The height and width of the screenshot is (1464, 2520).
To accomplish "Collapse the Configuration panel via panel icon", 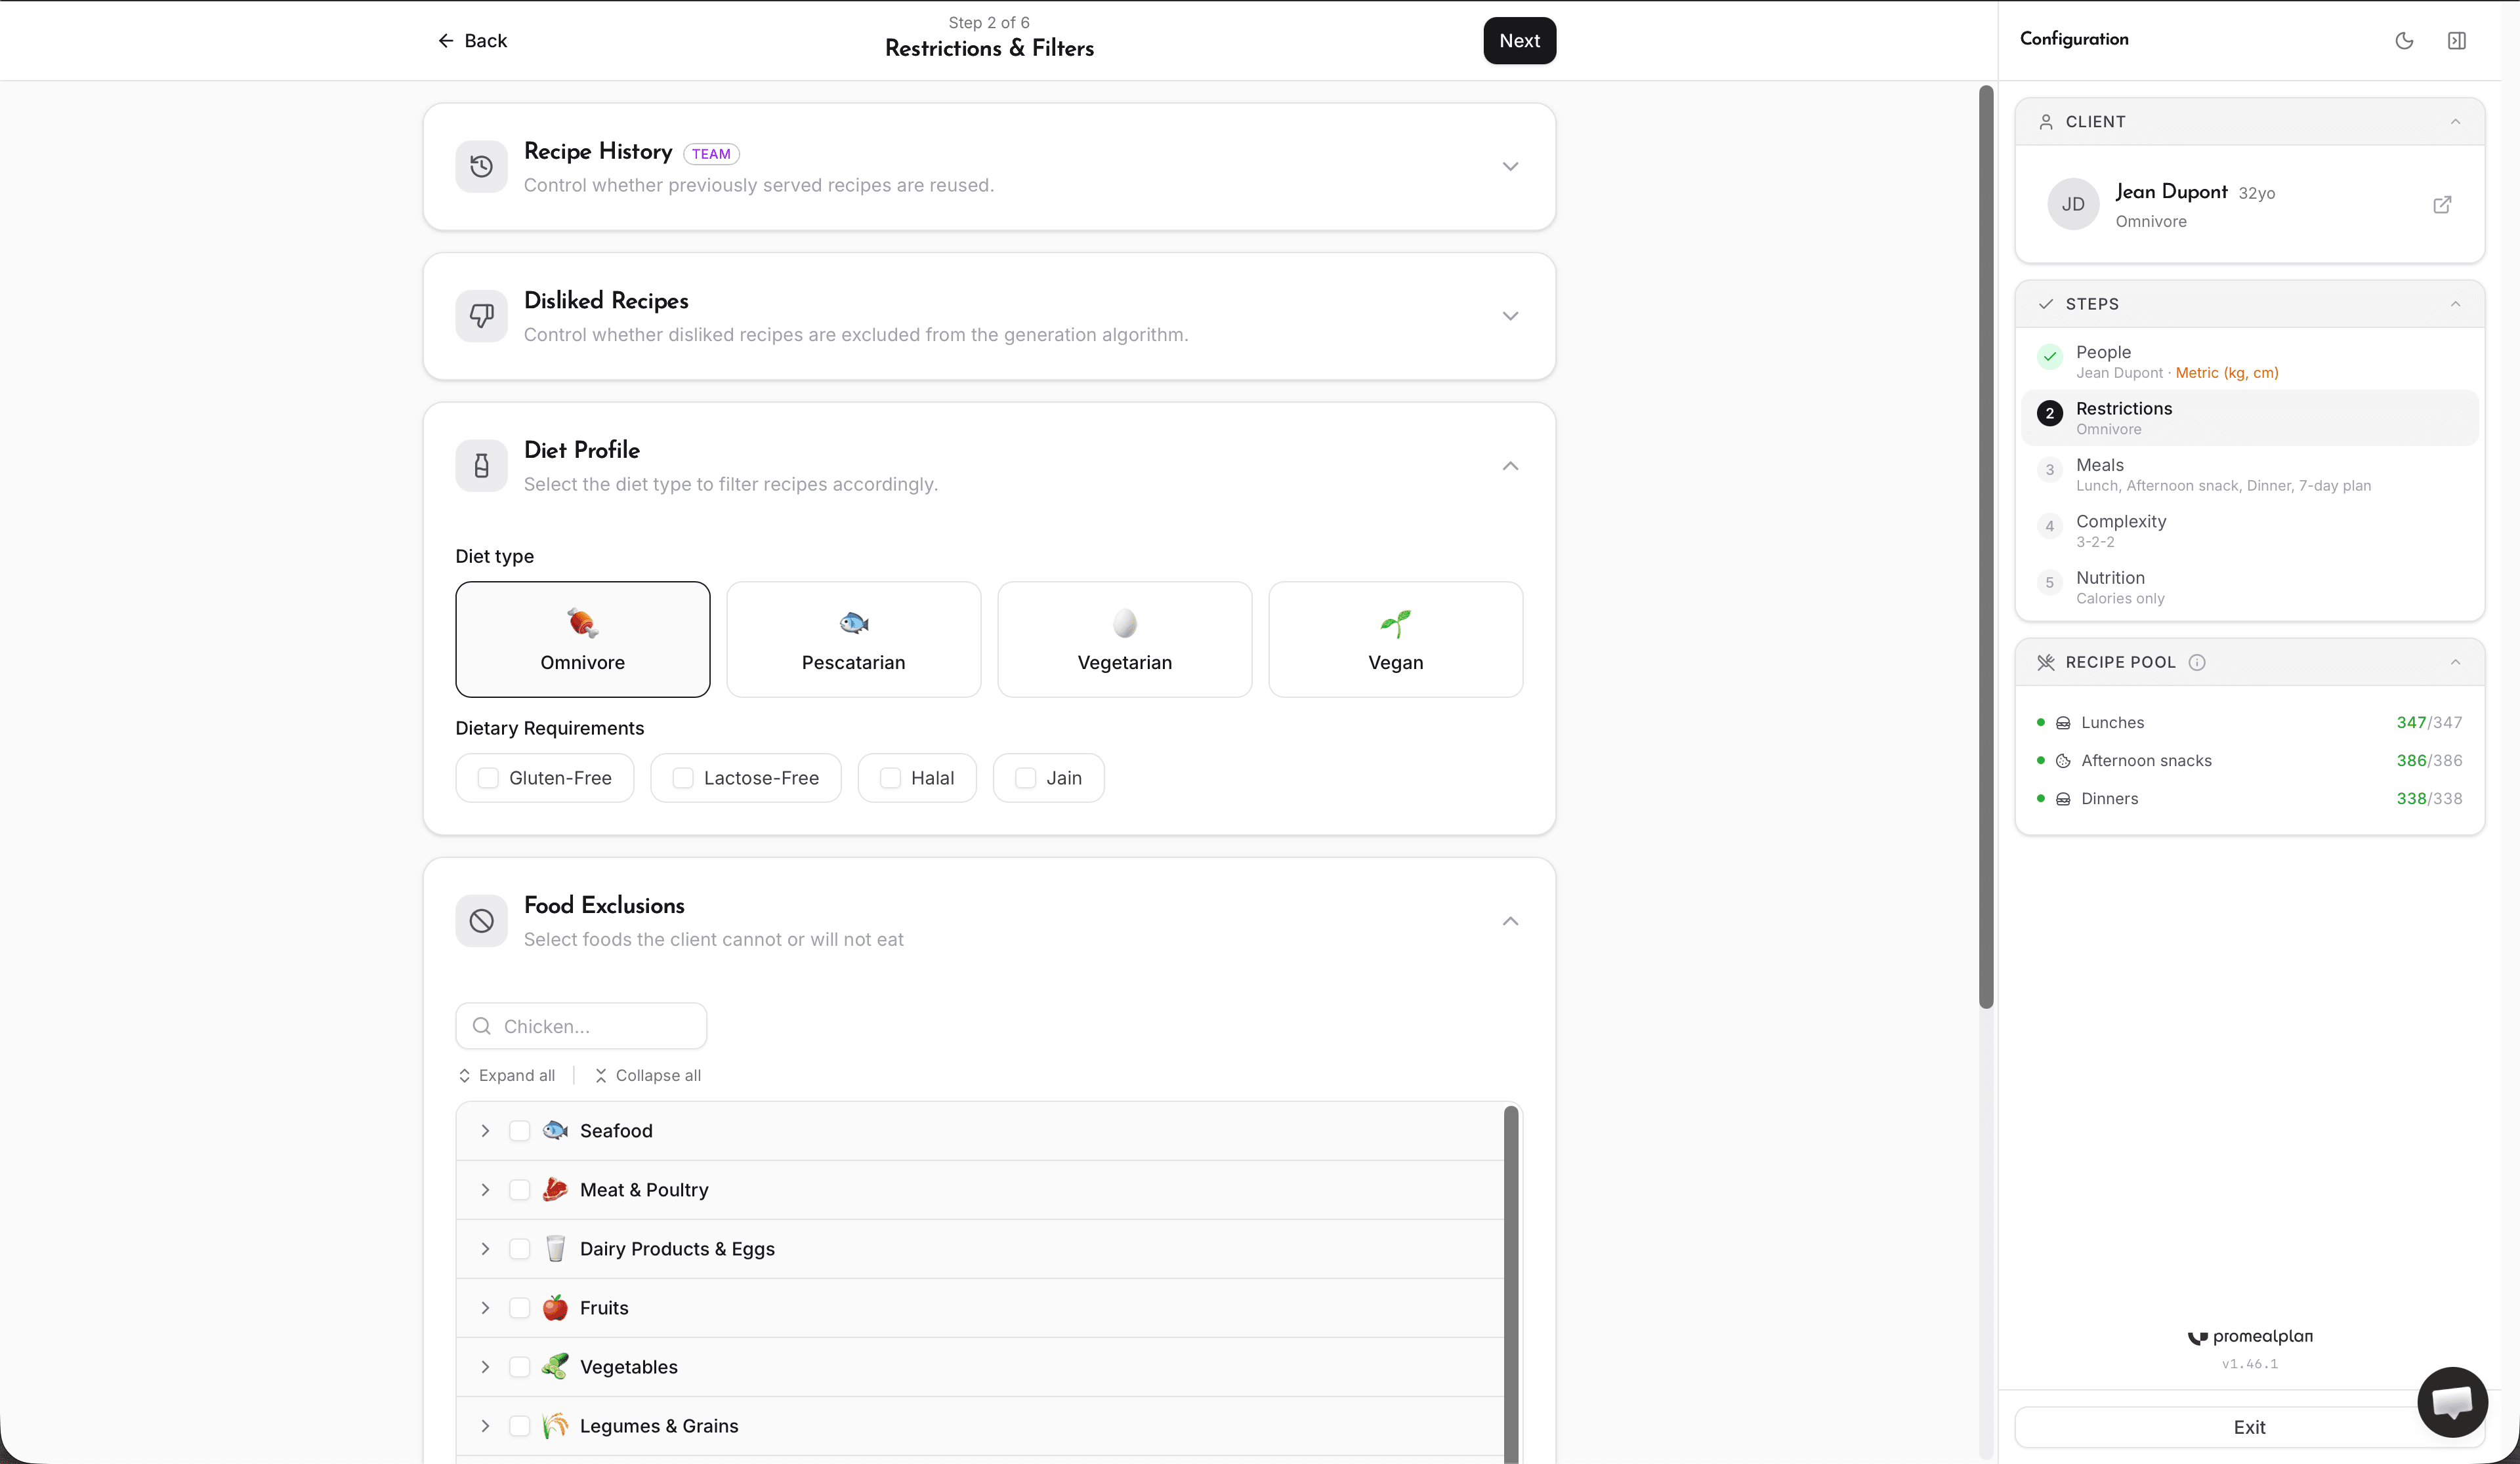I will (2458, 40).
